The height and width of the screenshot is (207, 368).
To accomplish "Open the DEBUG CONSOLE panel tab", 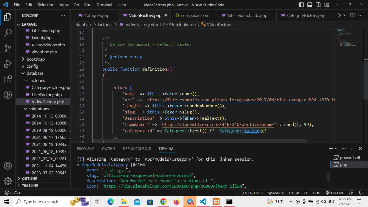I will pyautogui.click(x=137, y=149).
